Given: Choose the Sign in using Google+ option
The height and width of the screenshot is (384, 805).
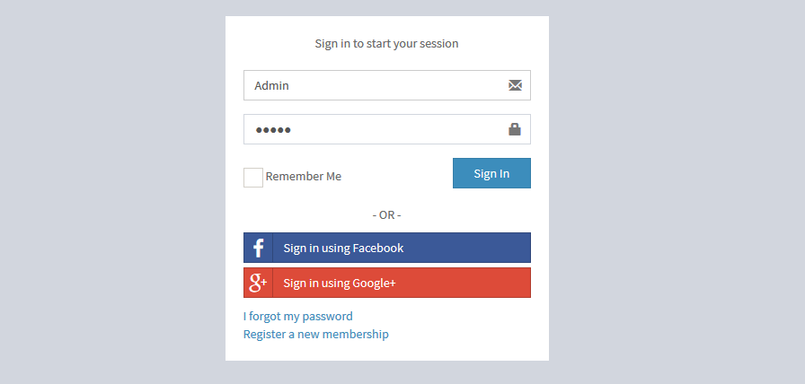Looking at the screenshot, I should 340,283.
